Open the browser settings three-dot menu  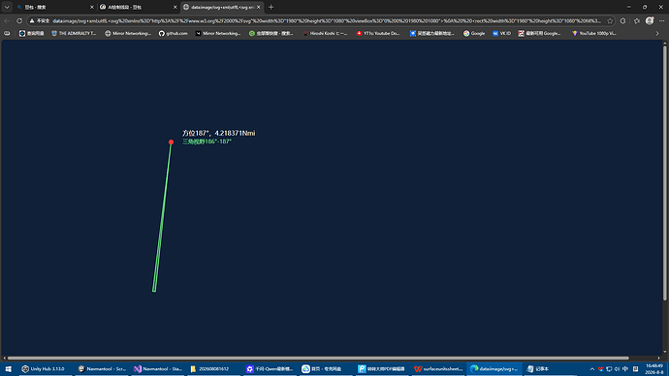coord(662,20)
